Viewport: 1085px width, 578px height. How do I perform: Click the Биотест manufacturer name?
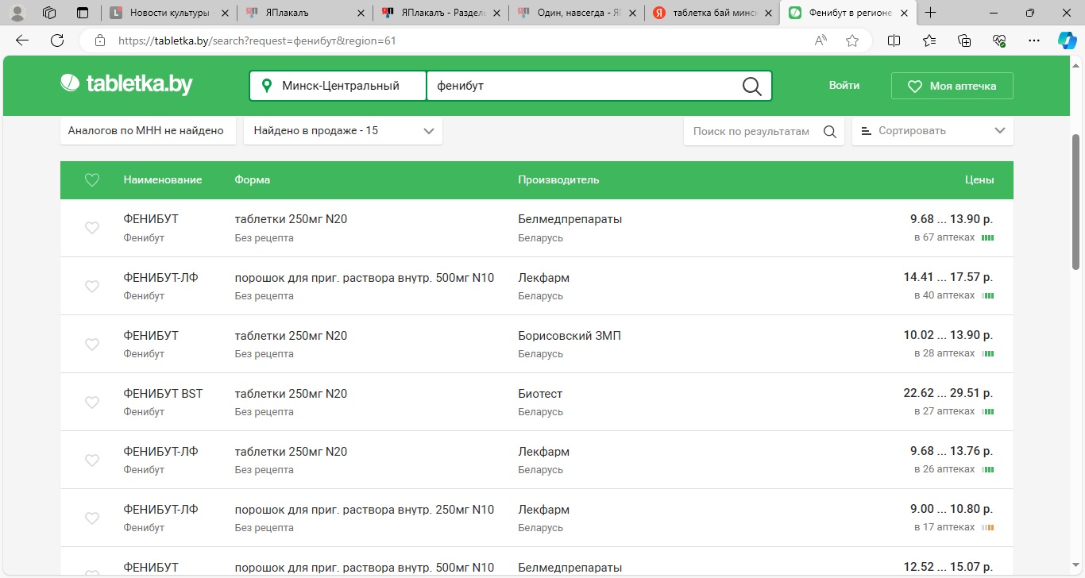(540, 394)
